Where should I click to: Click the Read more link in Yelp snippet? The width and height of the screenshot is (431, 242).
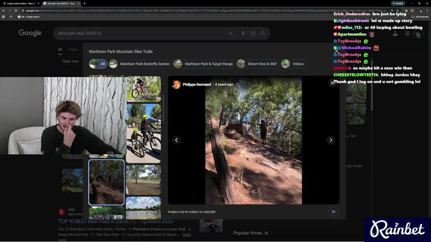pyautogui.click(x=187, y=235)
